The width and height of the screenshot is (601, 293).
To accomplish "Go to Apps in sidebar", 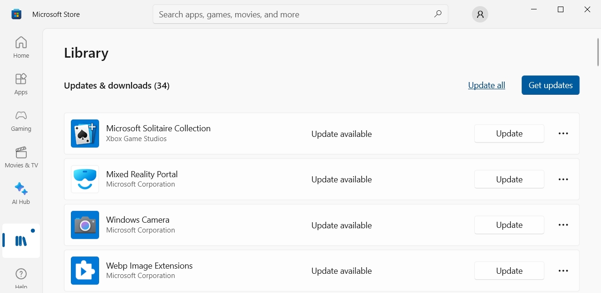I will click(21, 84).
